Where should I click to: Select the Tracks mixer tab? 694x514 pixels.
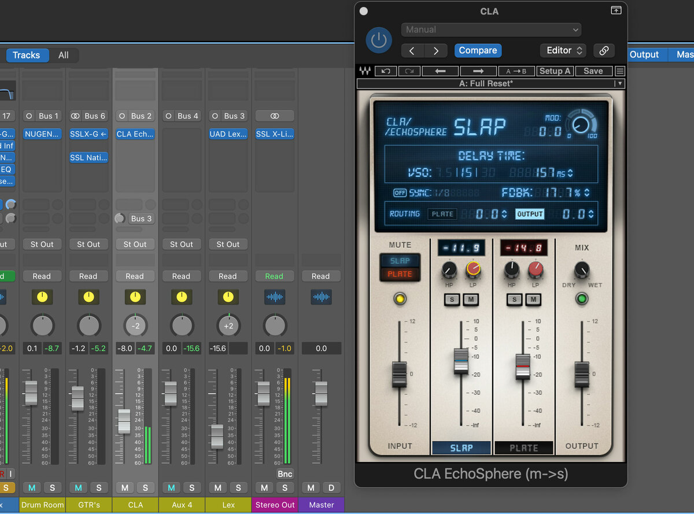point(26,55)
